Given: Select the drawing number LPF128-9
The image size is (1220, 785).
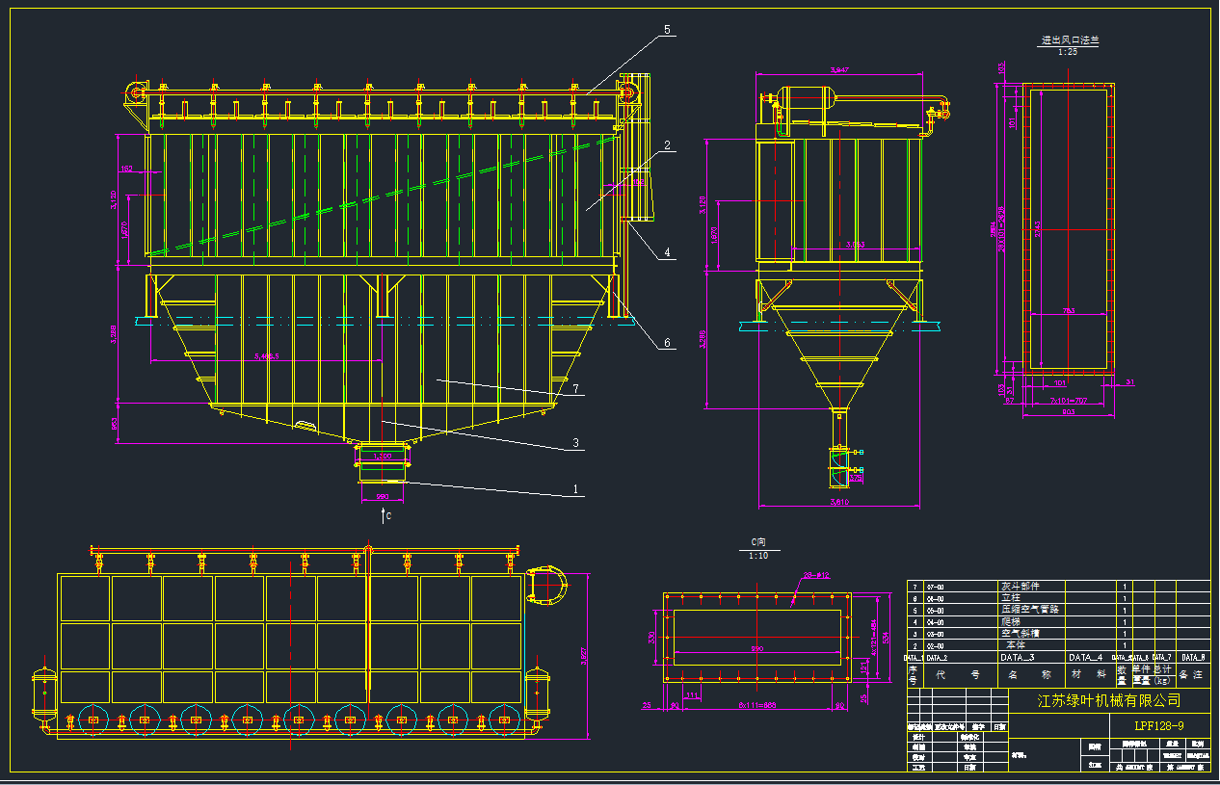Looking at the screenshot, I should (1159, 724).
